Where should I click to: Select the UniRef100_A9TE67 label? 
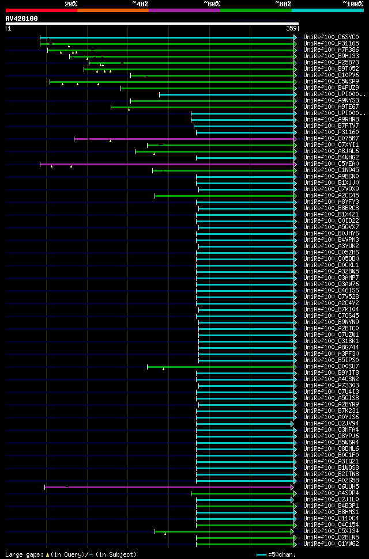tap(331, 107)
